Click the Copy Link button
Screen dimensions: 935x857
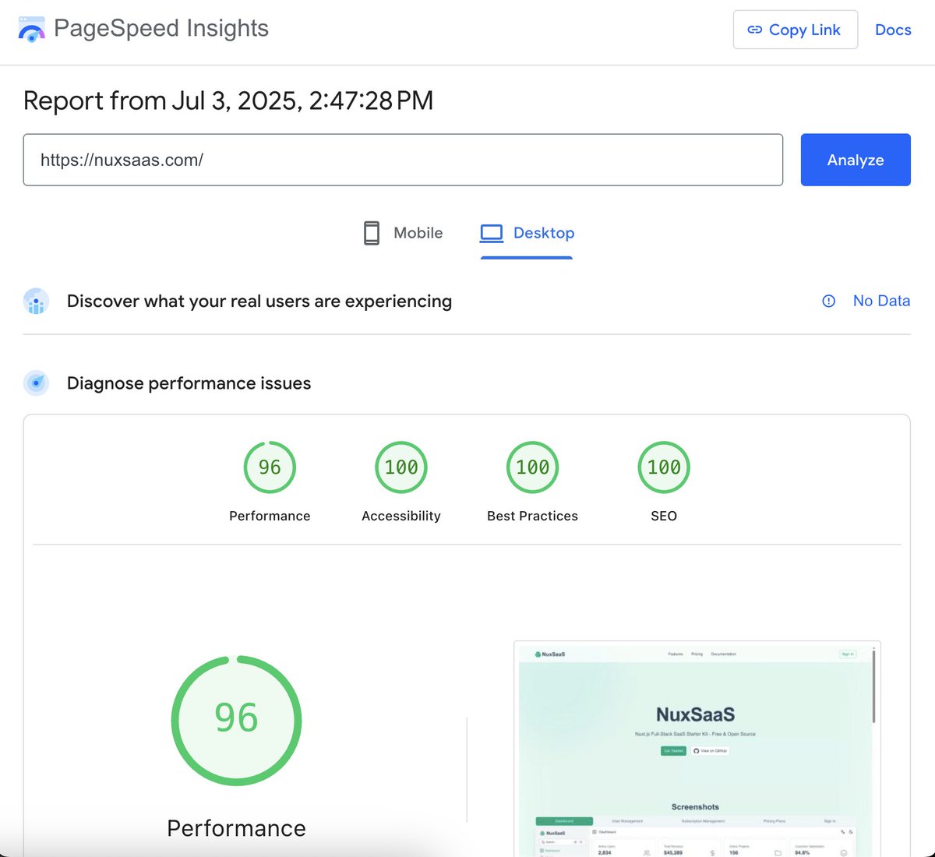tap(796, 30)
